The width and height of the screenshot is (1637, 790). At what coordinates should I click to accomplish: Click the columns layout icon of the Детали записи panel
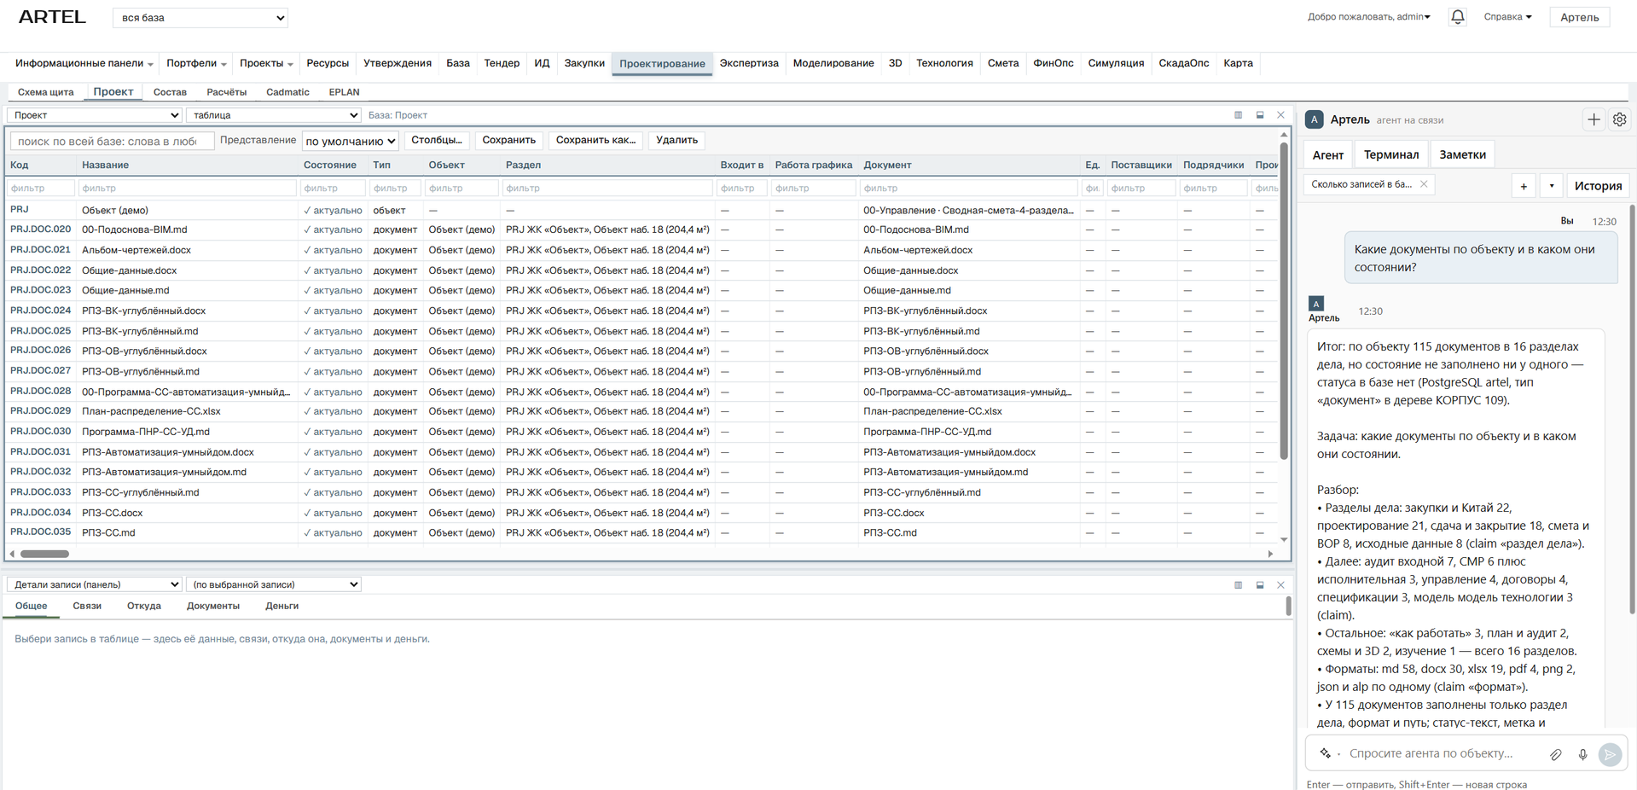(x=1238, y=585)
